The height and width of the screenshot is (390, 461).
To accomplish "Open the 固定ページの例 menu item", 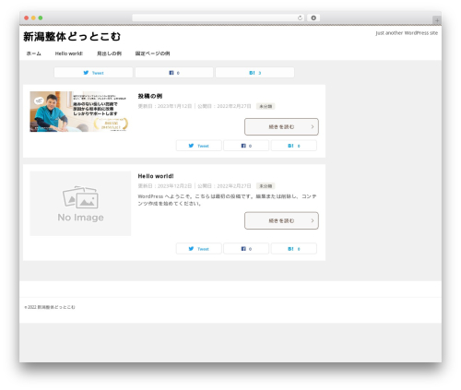I will point(152,53).
